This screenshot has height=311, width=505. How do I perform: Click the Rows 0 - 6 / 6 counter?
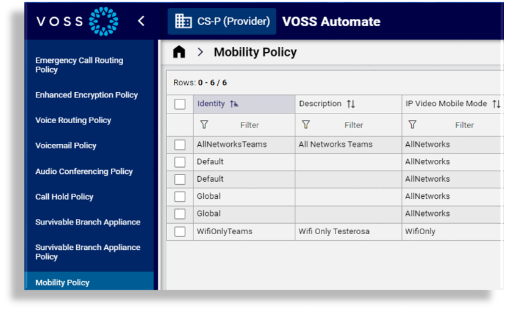click(200, 83)
